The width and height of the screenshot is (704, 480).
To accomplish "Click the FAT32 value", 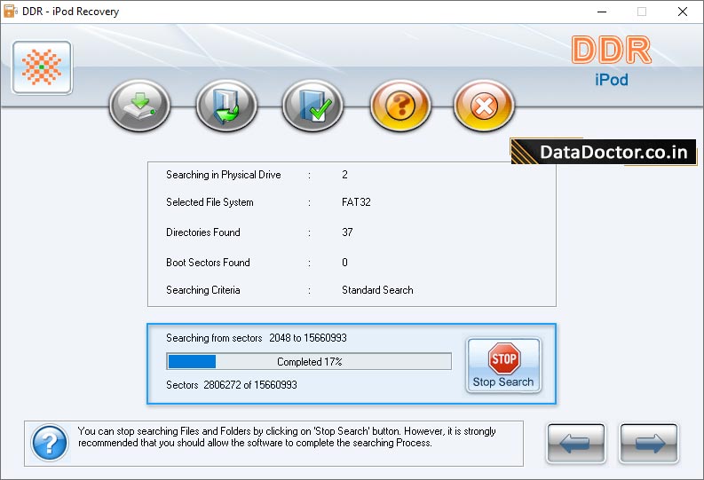I will pos(357,202).
